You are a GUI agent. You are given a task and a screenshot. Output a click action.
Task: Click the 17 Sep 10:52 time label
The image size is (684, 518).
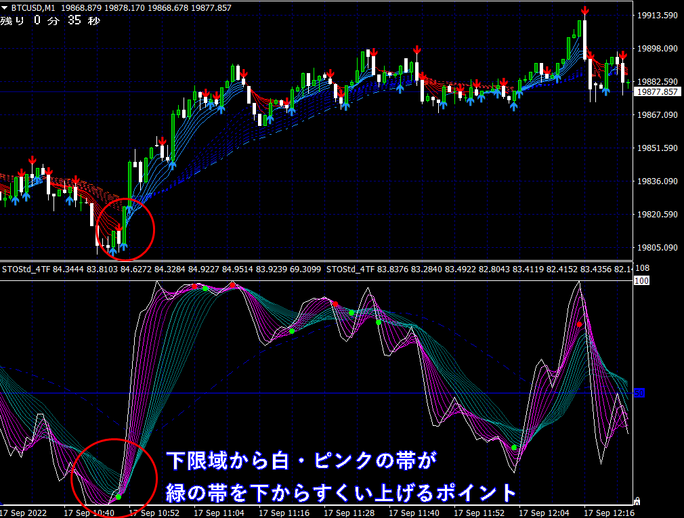(154, 513)
